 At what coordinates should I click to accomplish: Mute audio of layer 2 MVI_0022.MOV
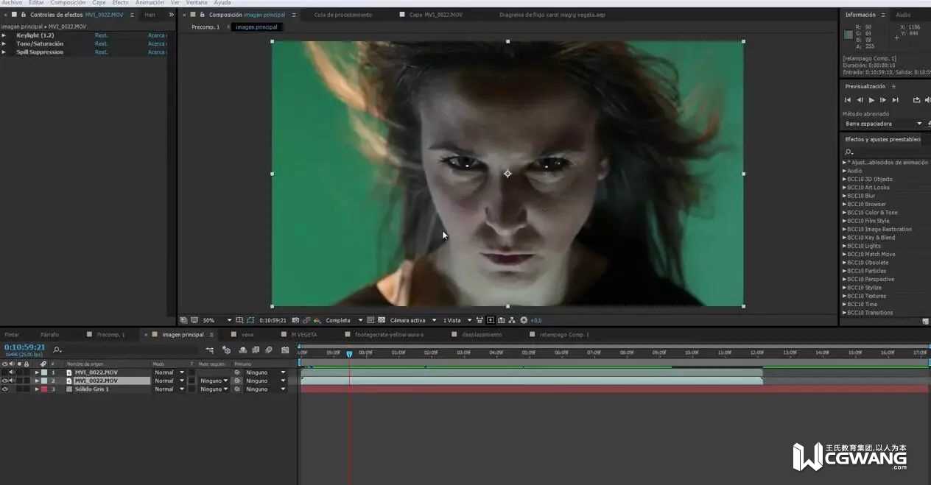[11, 380]
